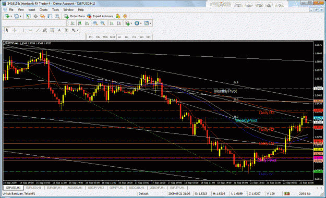
Task: Show the Terminal panel icon
Action: click(50, 16)
